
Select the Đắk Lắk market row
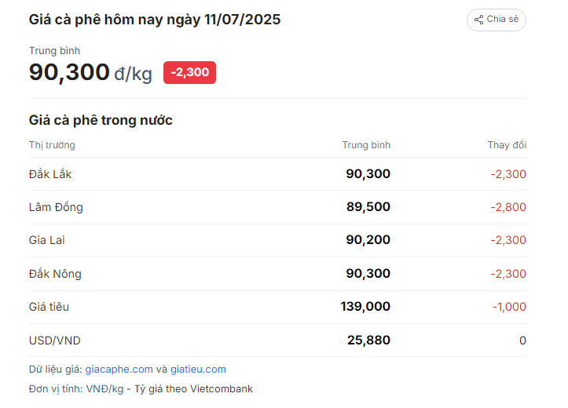pos(277,174)
